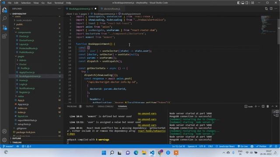Open ApplyDoctor.js in explorer

[27, 72]
